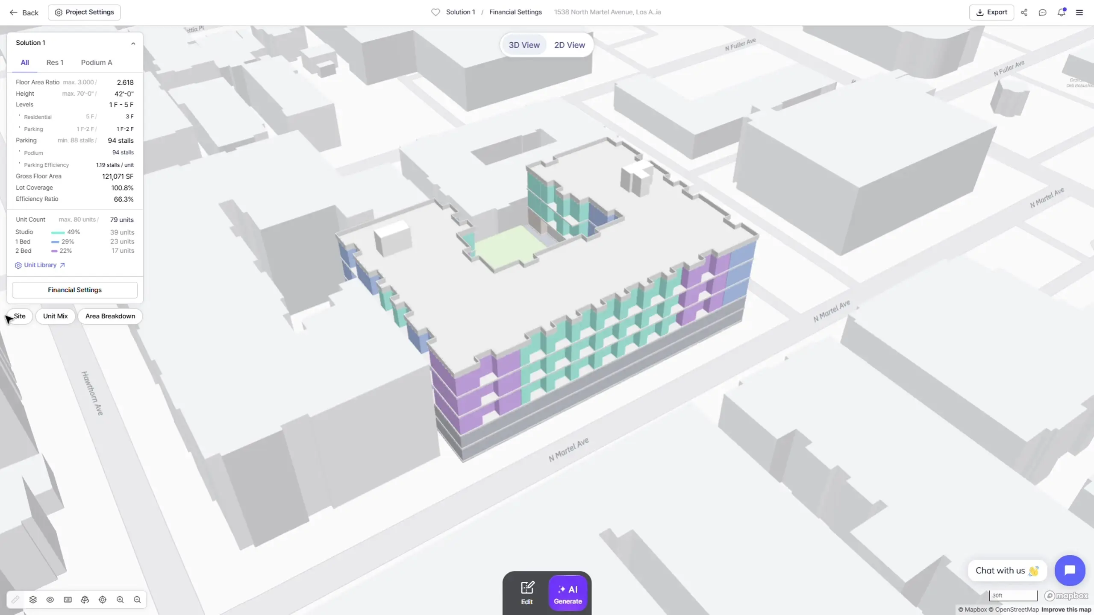Open the hamburger menu in the header
The height and width of the screenshot is (615, 1094).
(1079, 12)
